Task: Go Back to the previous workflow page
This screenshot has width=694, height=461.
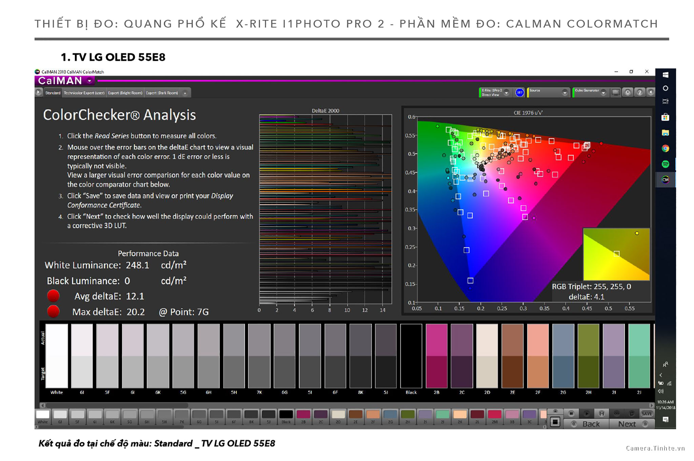Action: (x=586, y=424)
